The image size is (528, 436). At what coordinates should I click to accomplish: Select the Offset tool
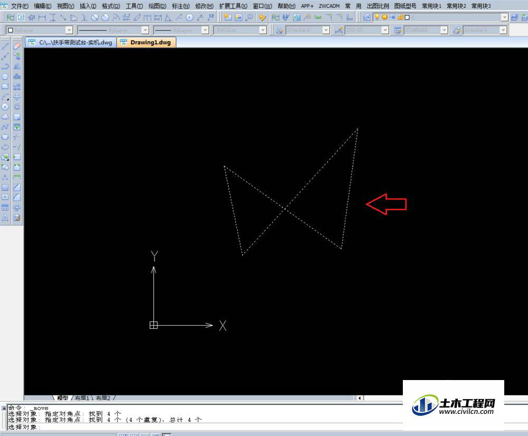[x=17, y=77]
